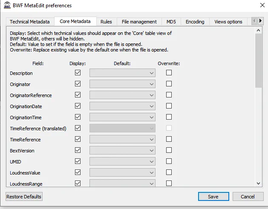Click the BWF MetaEdit app icon in title bar
Image resolution: width=268 pixels, height=209 pixels.
point(7,5)
